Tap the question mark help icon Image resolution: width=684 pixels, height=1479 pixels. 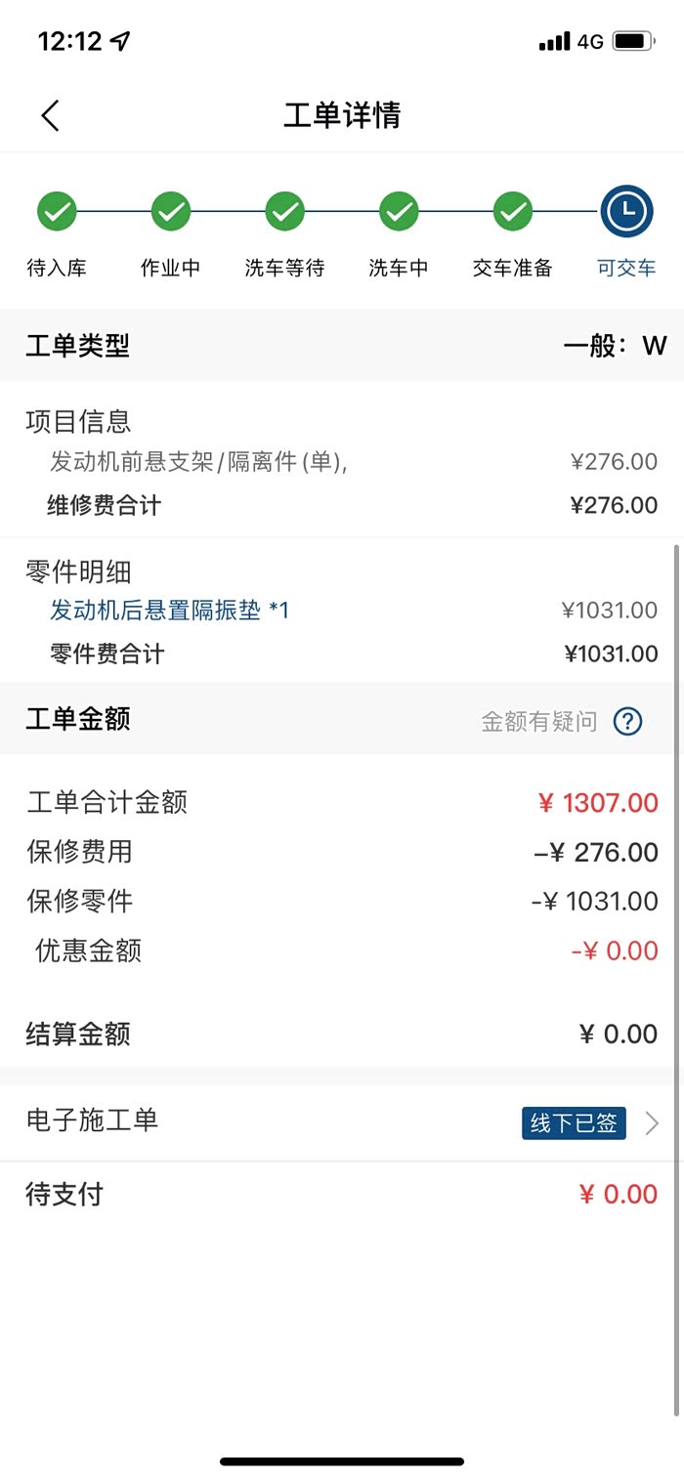[x=627, y=722]
